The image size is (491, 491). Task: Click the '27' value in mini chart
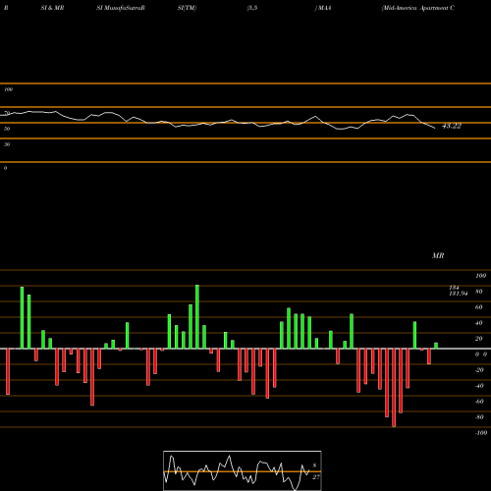click(316, 477)
